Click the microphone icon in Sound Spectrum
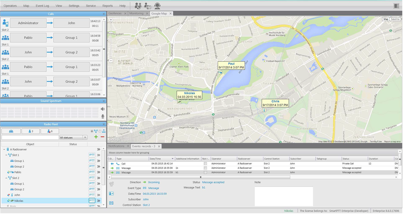The height and width of the screenshot is (214, 403). pyautogui.click(x=103, y=116)
